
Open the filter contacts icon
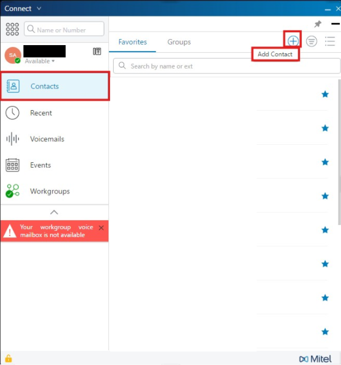pos(312,42)
